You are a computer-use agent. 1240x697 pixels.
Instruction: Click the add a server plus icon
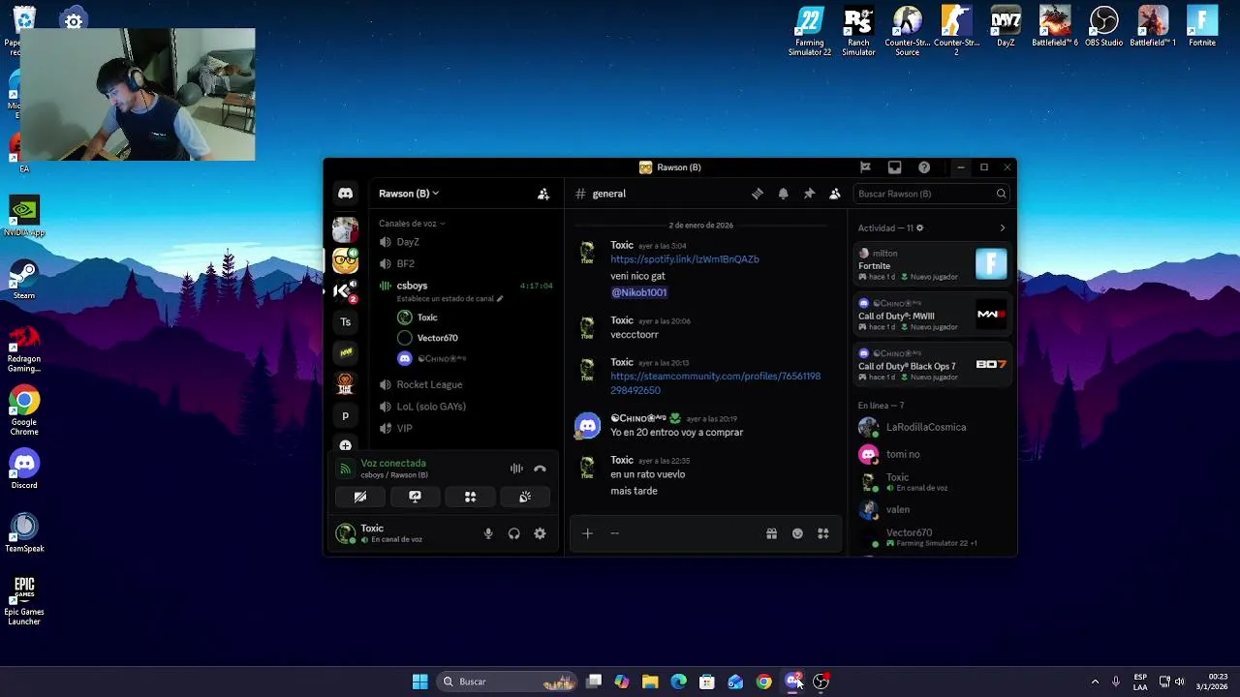tap(346, 445)
